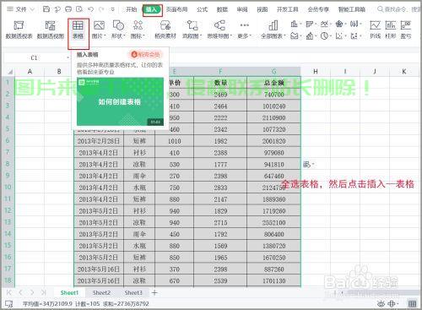Insert a 盈亏 win/loss sparkline
The width and height of the screenshot is (422, 310).
coord(406,30)
